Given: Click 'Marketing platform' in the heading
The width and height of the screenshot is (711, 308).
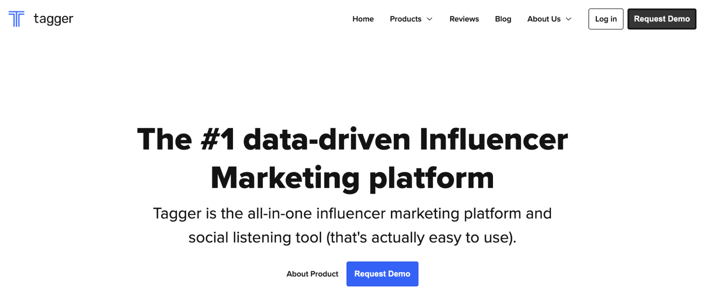Looking at the screenshot, I should tap(352, 178).
